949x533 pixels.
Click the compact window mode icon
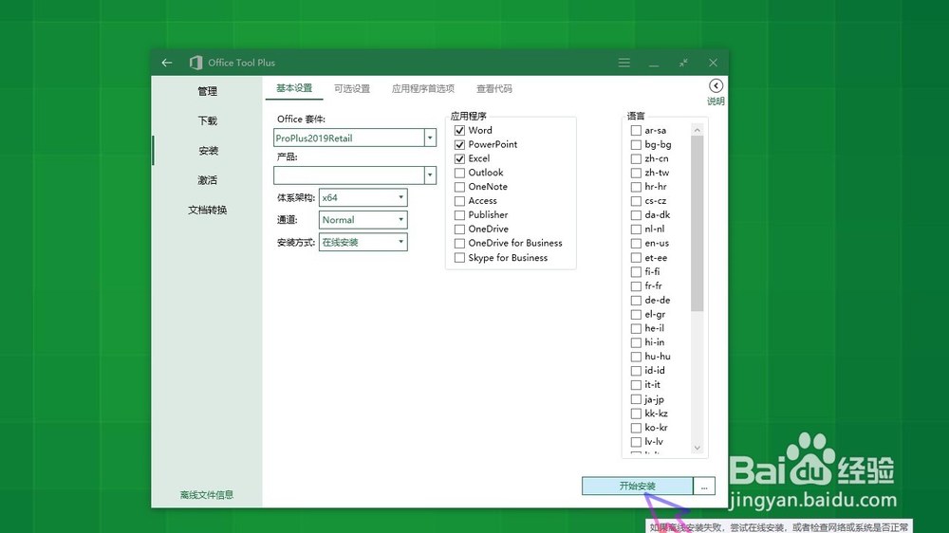pyautogui.click(x=683, y=63)
